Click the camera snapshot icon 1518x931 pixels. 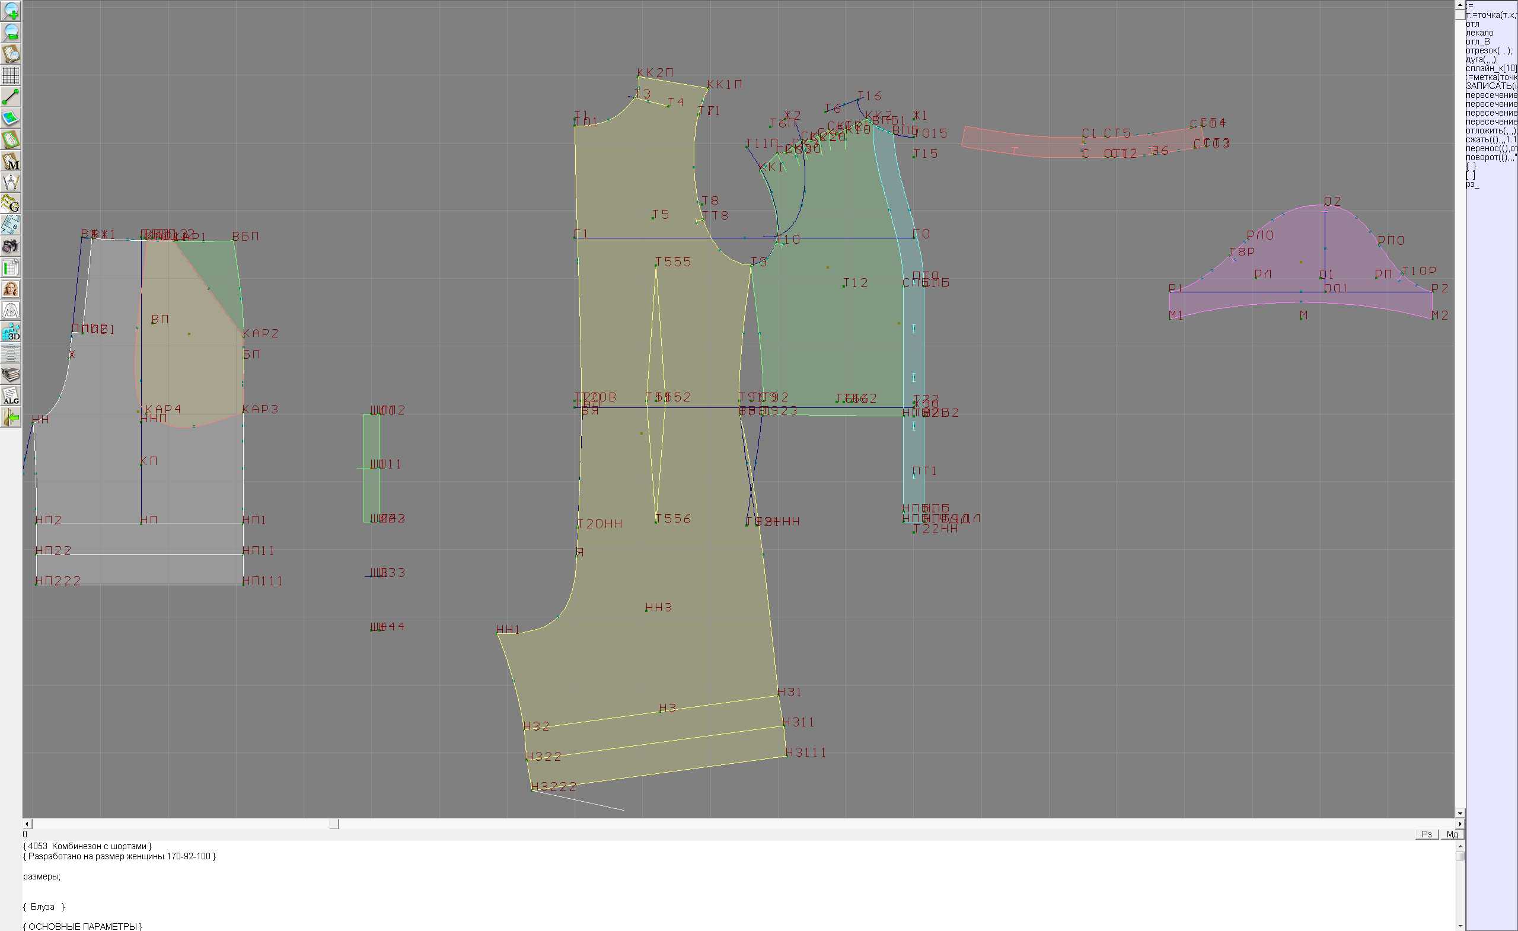(x=11, y=247)
